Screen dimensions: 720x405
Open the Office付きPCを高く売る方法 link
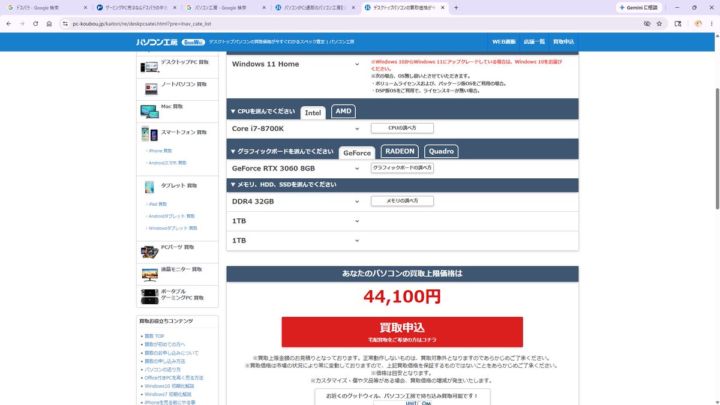point(174,378)
